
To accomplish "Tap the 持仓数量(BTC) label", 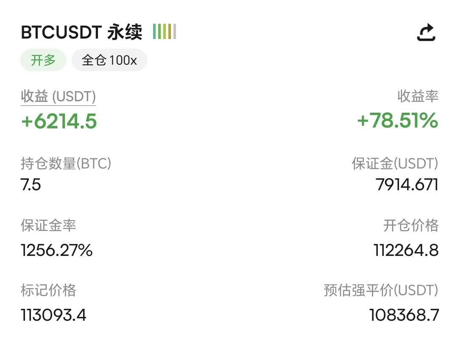I will click(x=66, y=164).
